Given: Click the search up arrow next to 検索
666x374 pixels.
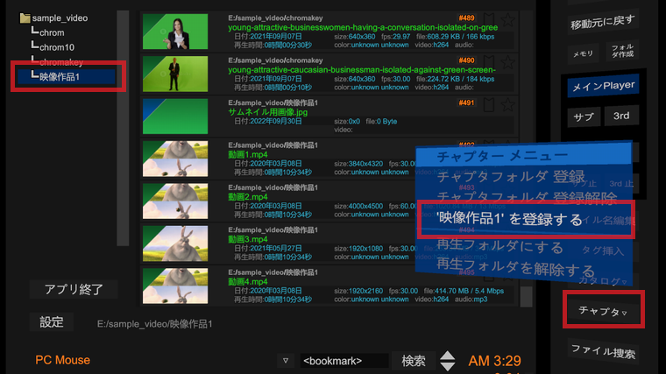Looking at the screenshot, I should [x=448, y=356].
